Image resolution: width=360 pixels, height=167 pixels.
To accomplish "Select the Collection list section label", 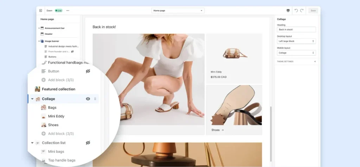I will click(54, 143).
